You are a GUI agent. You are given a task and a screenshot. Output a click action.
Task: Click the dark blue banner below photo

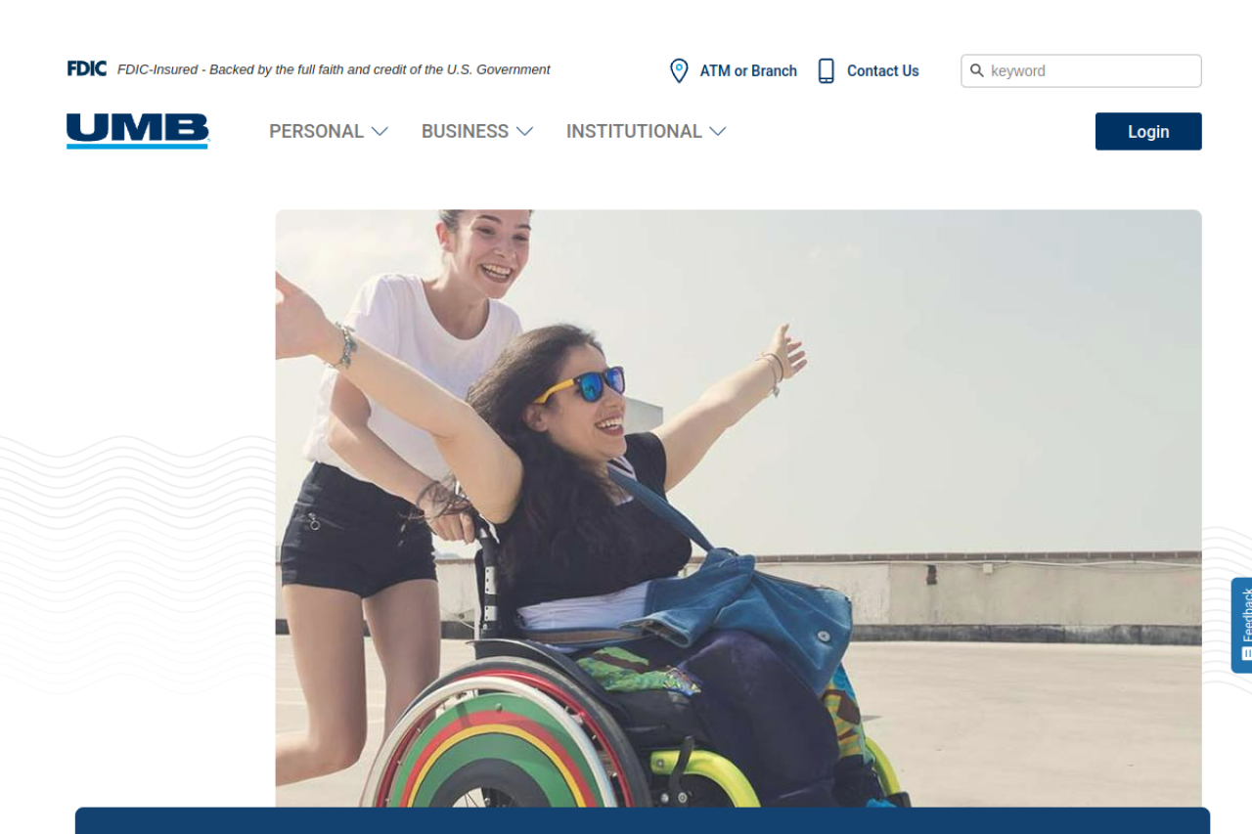(643, 820)
